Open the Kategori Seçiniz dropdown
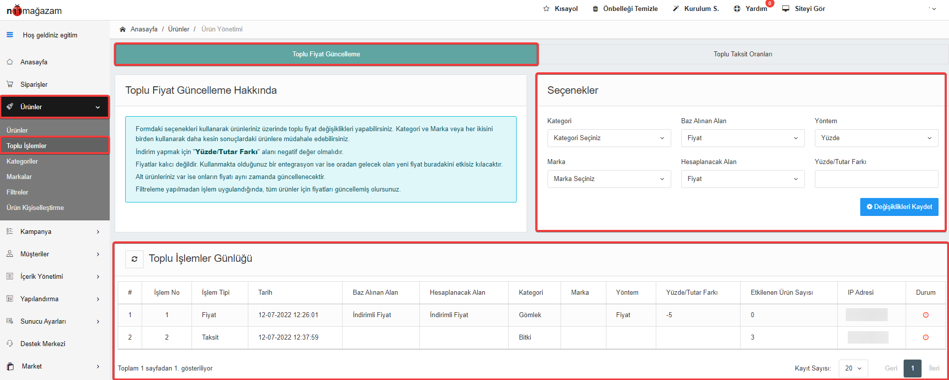This screenshot has width=949, height=380. [609, 138]
